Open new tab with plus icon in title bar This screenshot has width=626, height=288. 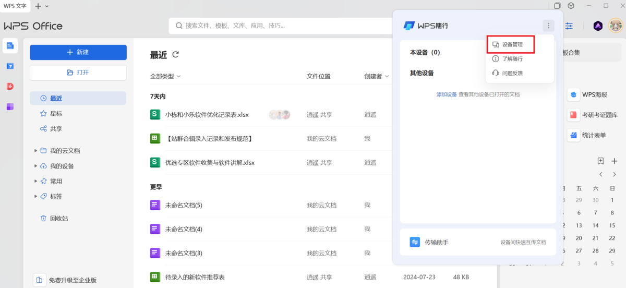point(38,6)
